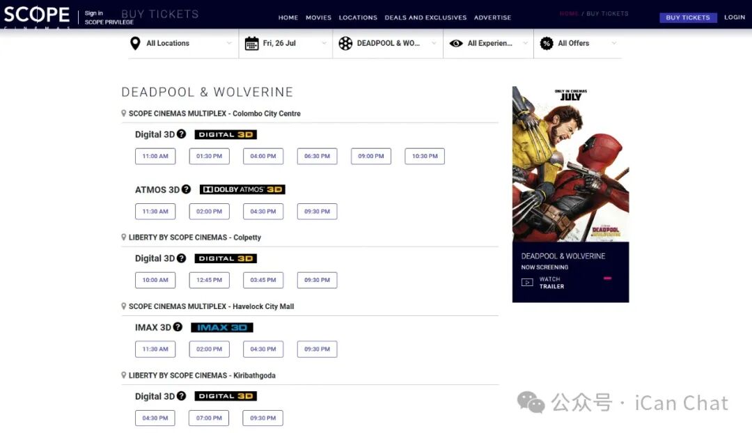Viewport: 752px width, 433px height.
Task: Select 09:30 PM showtime at Kiribathgoda
Action: click(x=263, y=418)
